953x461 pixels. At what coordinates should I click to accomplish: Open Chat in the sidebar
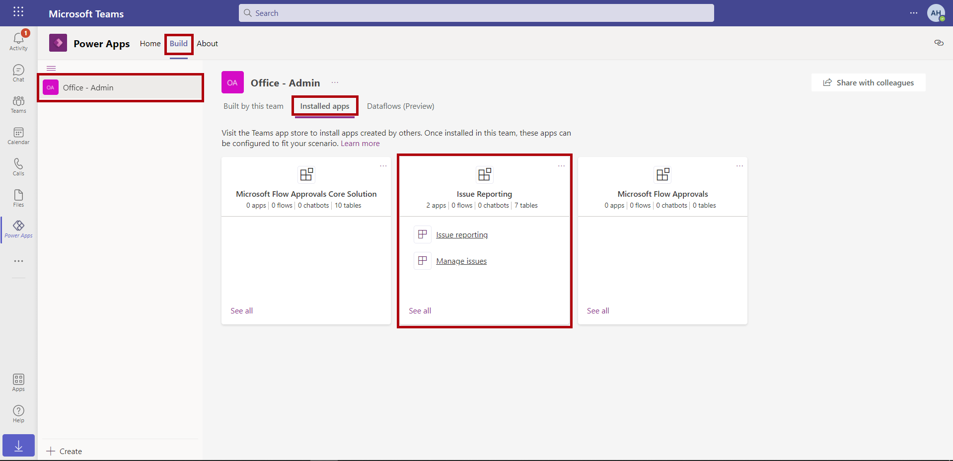[18, 73]
